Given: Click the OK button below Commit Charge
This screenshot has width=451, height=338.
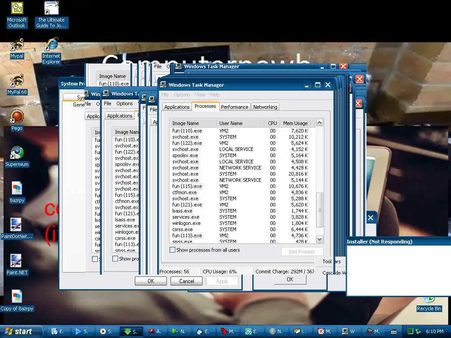Looking at the screenshot, I should (x=290, y=279).
